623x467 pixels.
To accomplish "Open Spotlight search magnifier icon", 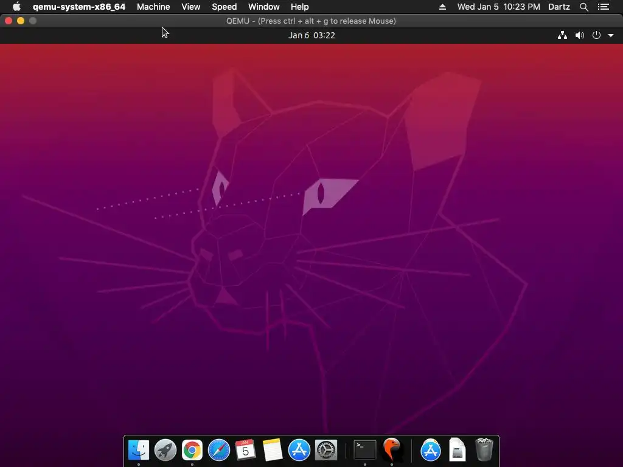I will pyautogui.click(x=583, y=7).
